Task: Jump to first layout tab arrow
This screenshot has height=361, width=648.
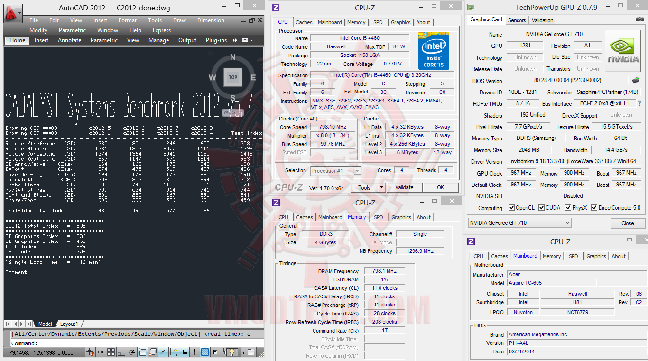Action: (x=8, y=324)
